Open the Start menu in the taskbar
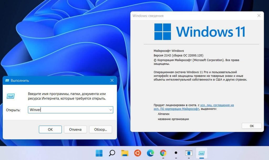The width and height of the screenshot is (269, 160). [99, 153]
